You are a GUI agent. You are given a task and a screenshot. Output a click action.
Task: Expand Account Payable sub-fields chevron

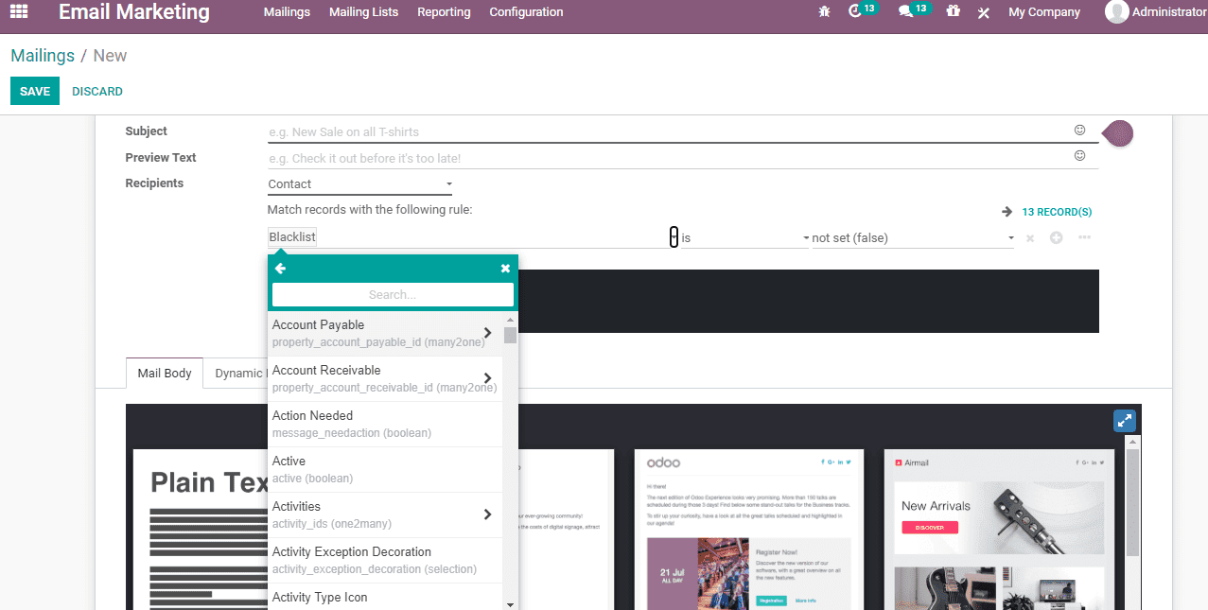(488, 333)
